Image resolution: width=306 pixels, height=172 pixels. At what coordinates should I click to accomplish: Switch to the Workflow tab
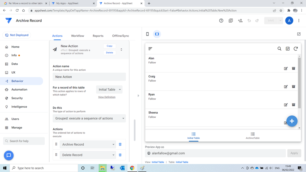pyautogui.click(x=77, y=36)
